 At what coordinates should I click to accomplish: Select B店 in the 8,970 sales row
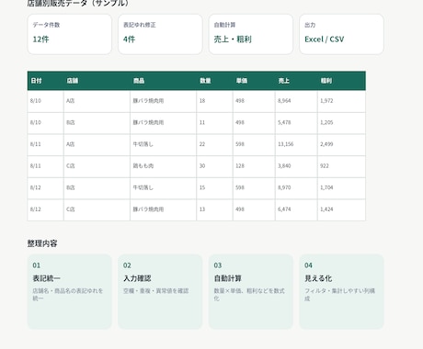(x=97, y=188)
